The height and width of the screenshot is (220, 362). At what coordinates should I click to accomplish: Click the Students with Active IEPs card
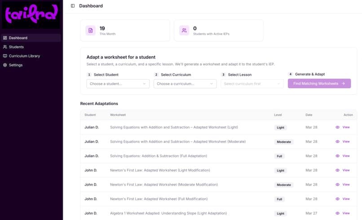tap(219, 31)
